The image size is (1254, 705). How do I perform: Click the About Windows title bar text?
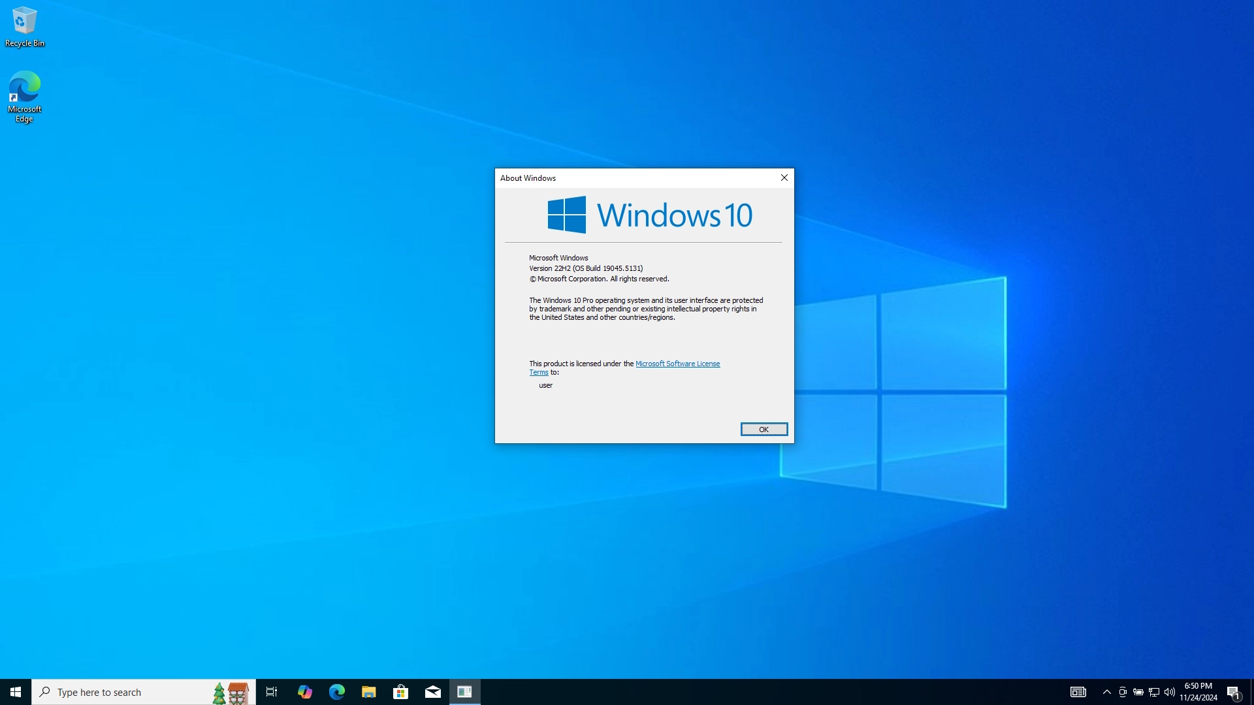[528, 178]
